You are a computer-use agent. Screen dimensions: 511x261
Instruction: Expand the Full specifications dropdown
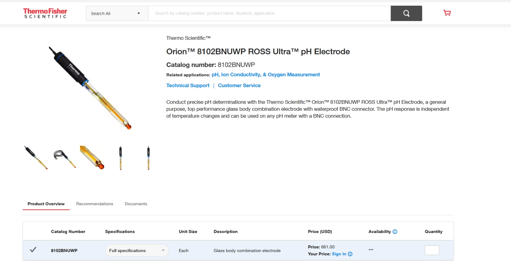(137, 250)
